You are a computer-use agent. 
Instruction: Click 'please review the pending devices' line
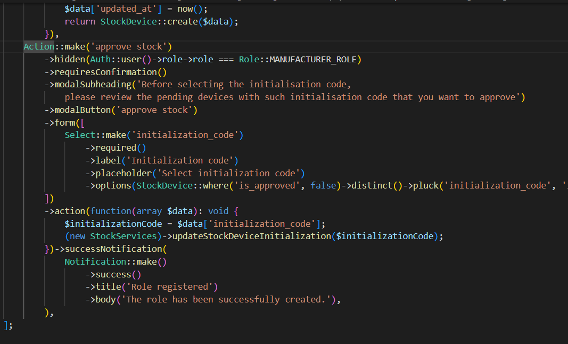pyautogui.click(x=293, y=97)
